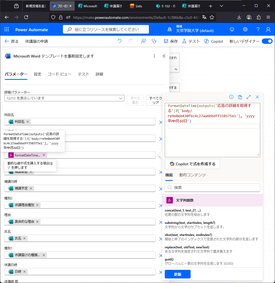Switch to the 動的コンテンツ tab
The height and width of the screenshot is (283, 275).
[192, 175]
